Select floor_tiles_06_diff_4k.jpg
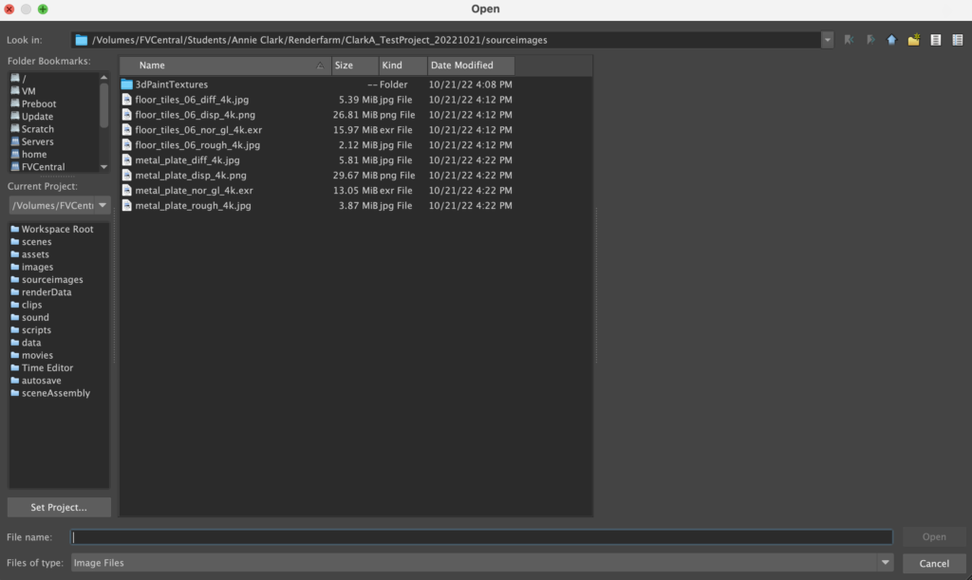Screen dimensions: 972x580 click(x=317, y=99)
